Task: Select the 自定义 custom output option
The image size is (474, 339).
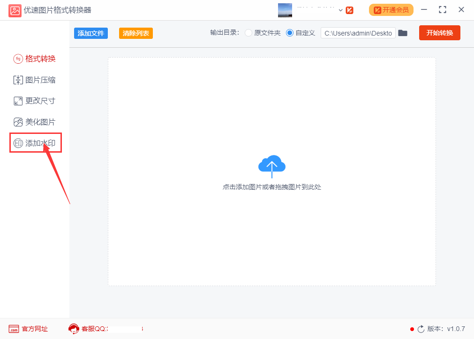Action: 289,33
